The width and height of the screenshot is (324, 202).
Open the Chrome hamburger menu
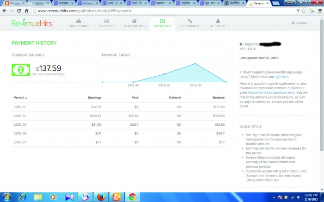(x=320, y=11)
